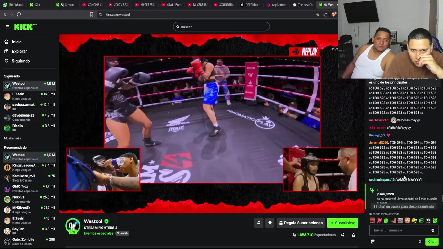Viewport: 443px width, 249px height.
Task: Insert the speaker sound emote
Action: coord(428,221)
